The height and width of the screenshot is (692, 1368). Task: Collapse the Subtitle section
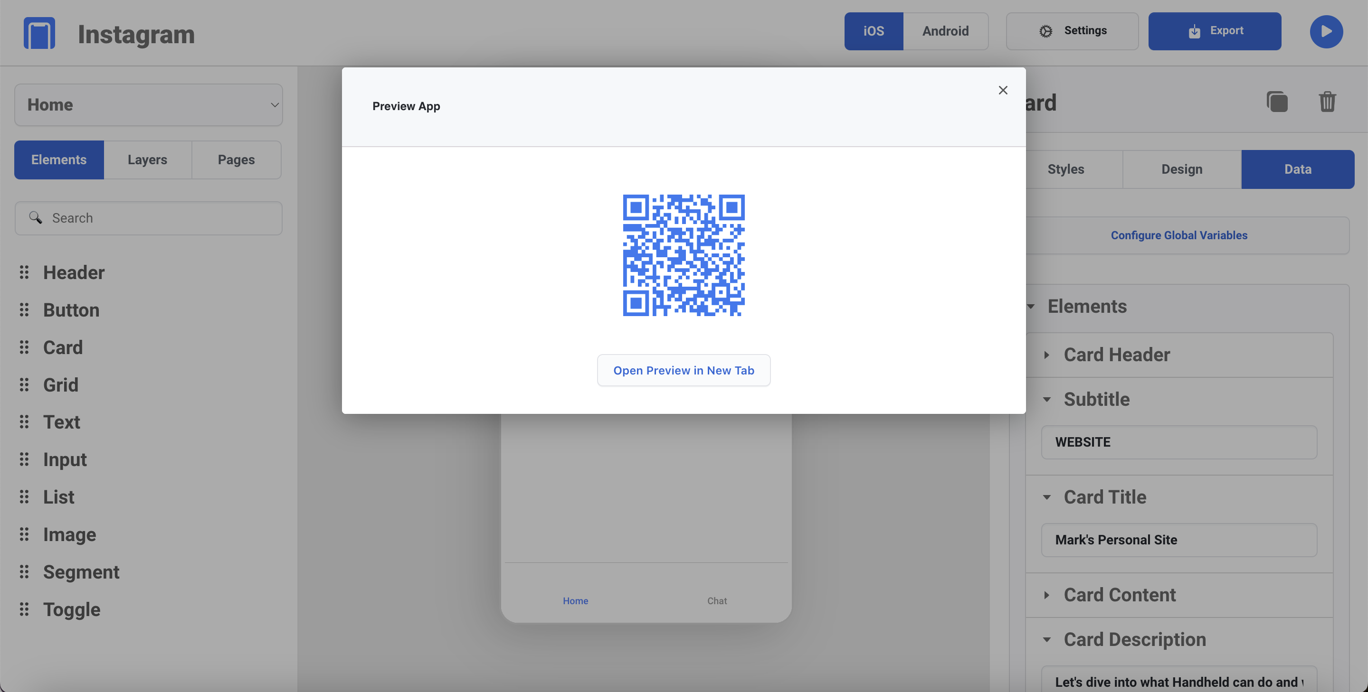[x=1046, y=399]
